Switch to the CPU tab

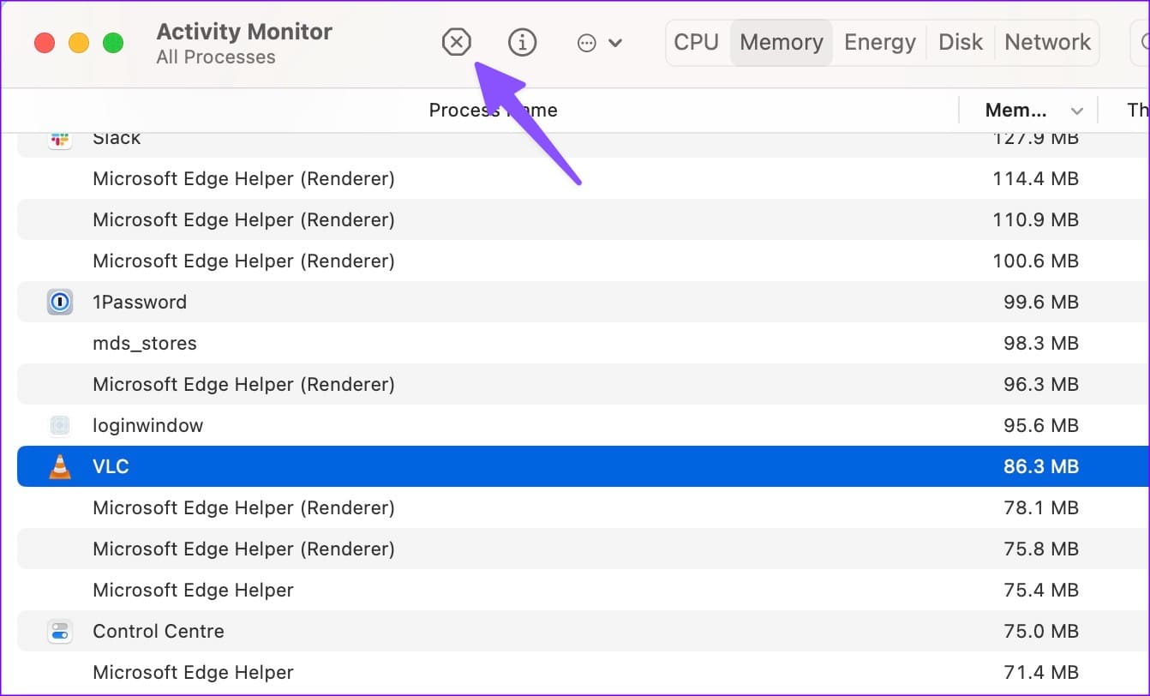coord(696,42)
